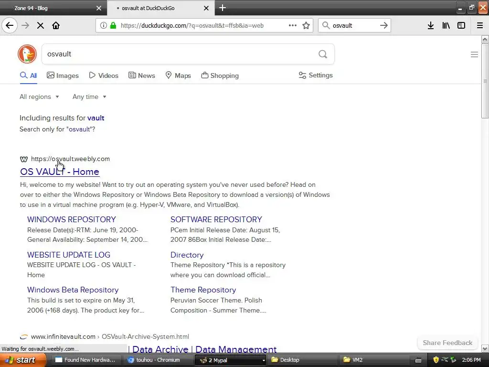Click the forward navigation arrow
The image size is (489, 367).
pyautogui.click(x=25, y=25)
